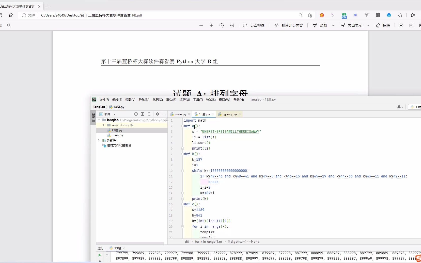Fold the def b() function

tap(182, 154)
